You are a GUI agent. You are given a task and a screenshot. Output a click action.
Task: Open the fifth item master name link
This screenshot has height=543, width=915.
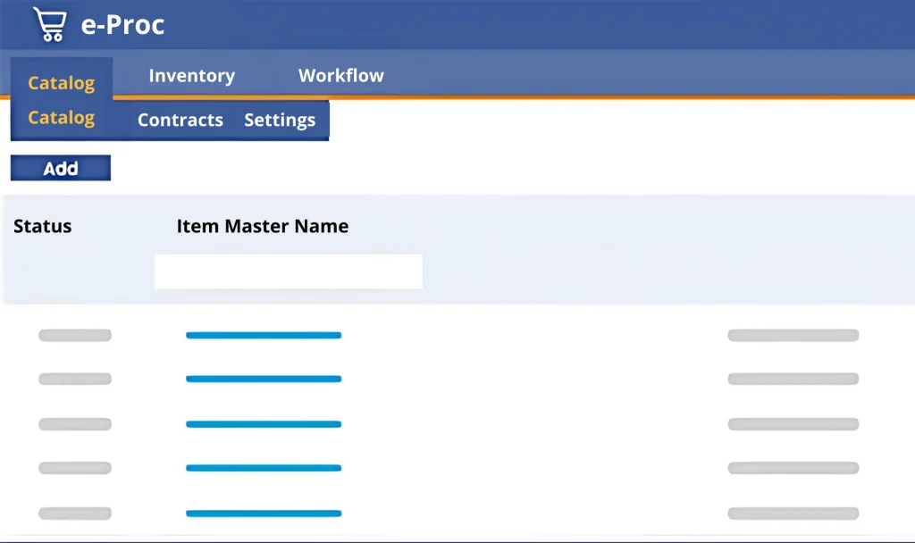(263, 514)
